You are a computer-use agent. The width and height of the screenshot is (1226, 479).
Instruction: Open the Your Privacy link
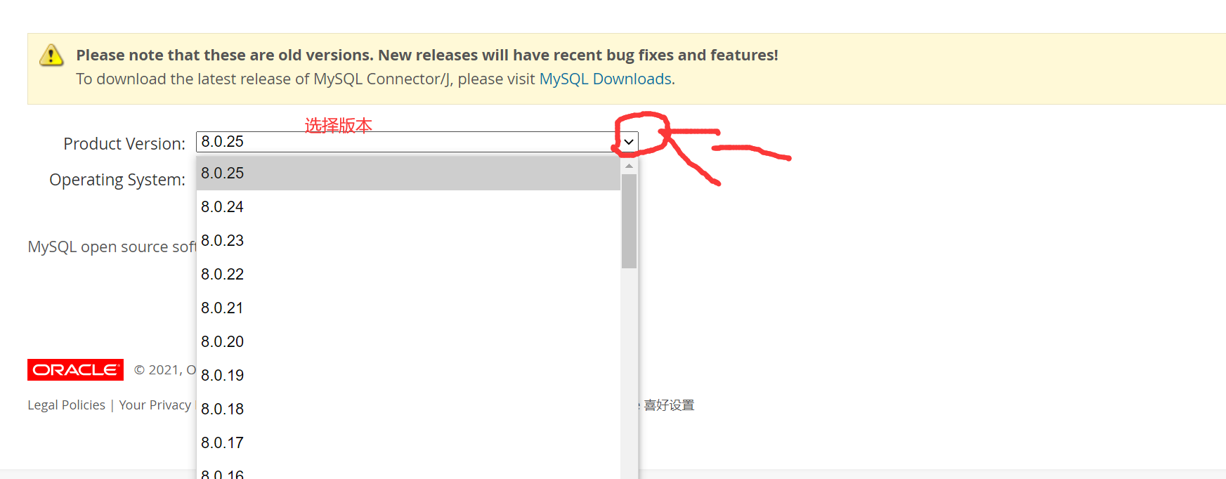pos(155,405)
